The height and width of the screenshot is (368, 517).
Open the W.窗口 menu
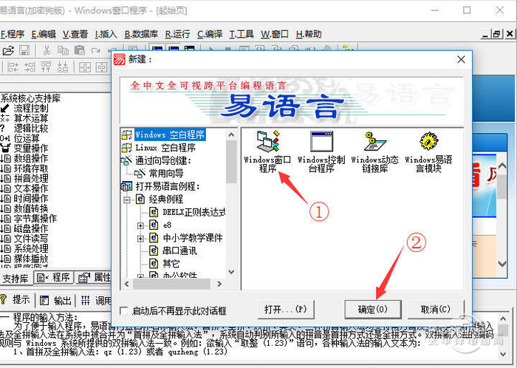pos(275,34)
